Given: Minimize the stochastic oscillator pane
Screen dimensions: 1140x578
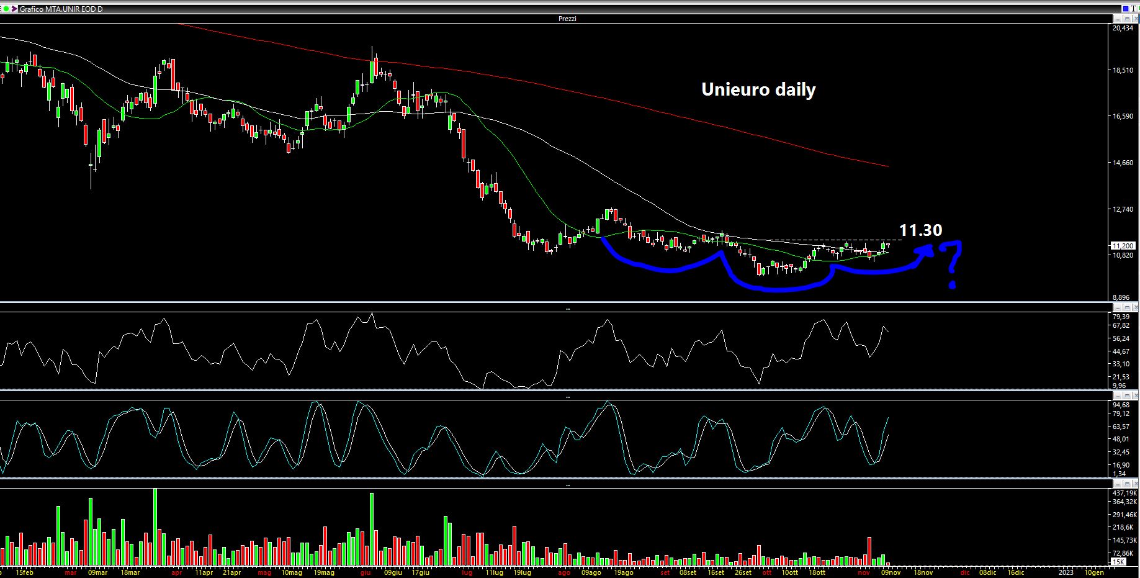Looking at the screenshot, I should tap(1118, 395).
